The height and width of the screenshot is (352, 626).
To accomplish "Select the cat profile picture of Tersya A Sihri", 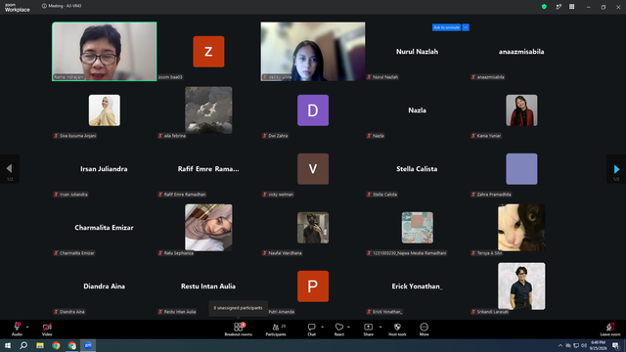I will pos(521,228).
